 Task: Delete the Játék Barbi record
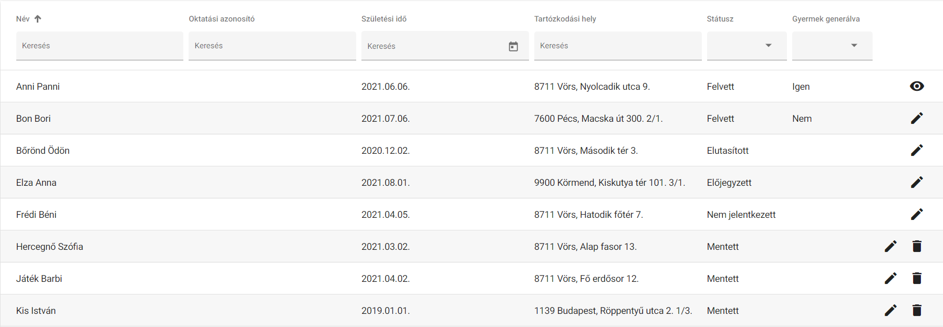[x=917, y=278]
